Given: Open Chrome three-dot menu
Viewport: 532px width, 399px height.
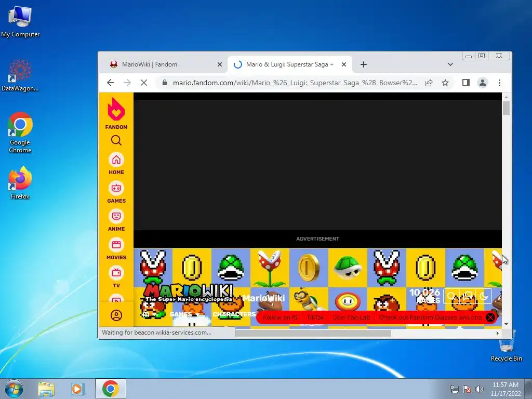Looking at the screenshot, I should click(x=499, y=83).
